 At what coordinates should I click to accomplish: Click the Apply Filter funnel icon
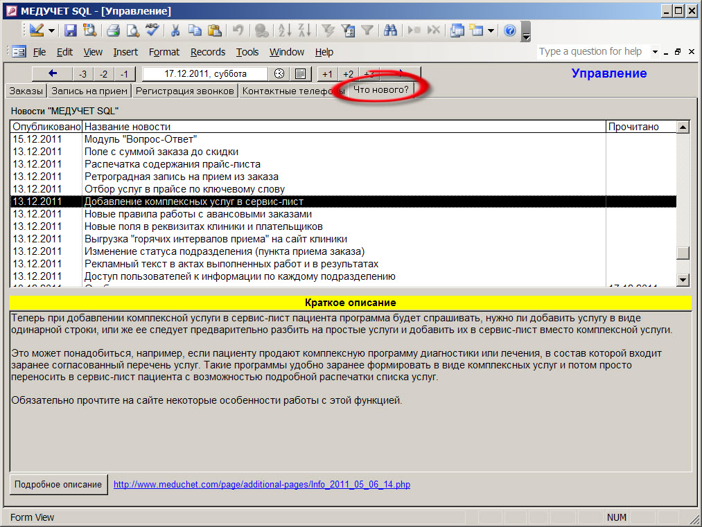367,30
